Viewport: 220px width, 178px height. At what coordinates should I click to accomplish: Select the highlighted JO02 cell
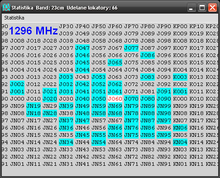17,84
